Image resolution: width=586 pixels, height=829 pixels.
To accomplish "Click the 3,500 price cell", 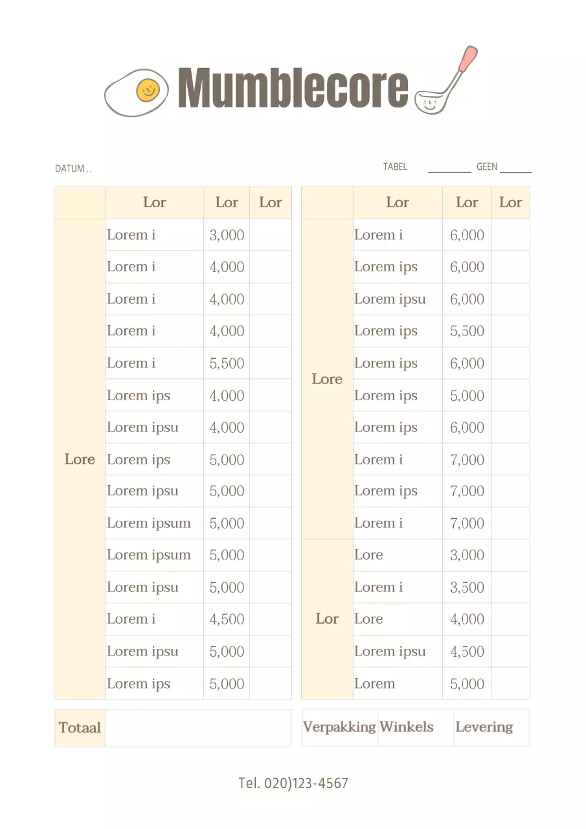I will point(467,587).
